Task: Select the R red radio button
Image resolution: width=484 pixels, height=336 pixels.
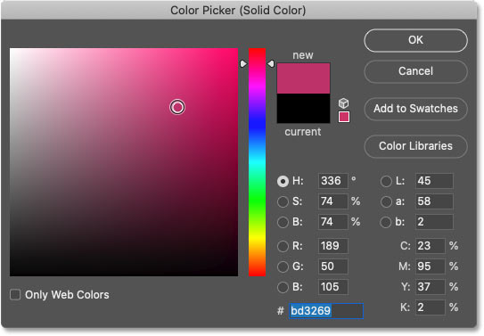Action: coord(283,246)
